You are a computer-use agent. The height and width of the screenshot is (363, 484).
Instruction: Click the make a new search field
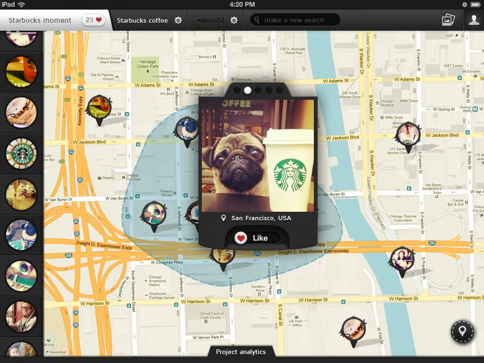295,20
